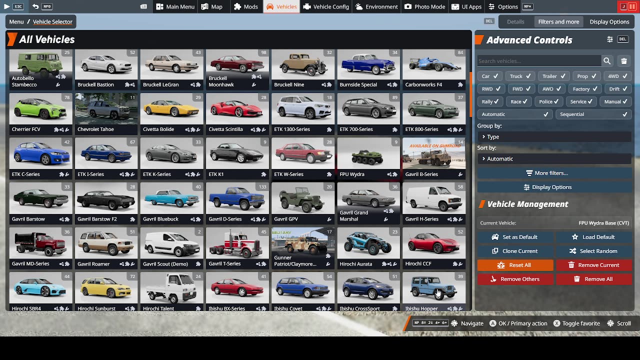Toggle the Drift filter chip
The image size is (640, 360).
(x=617, y=88)
